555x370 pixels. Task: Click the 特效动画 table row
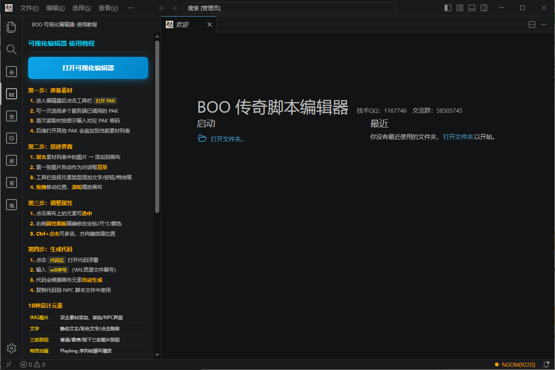(88, 351)
